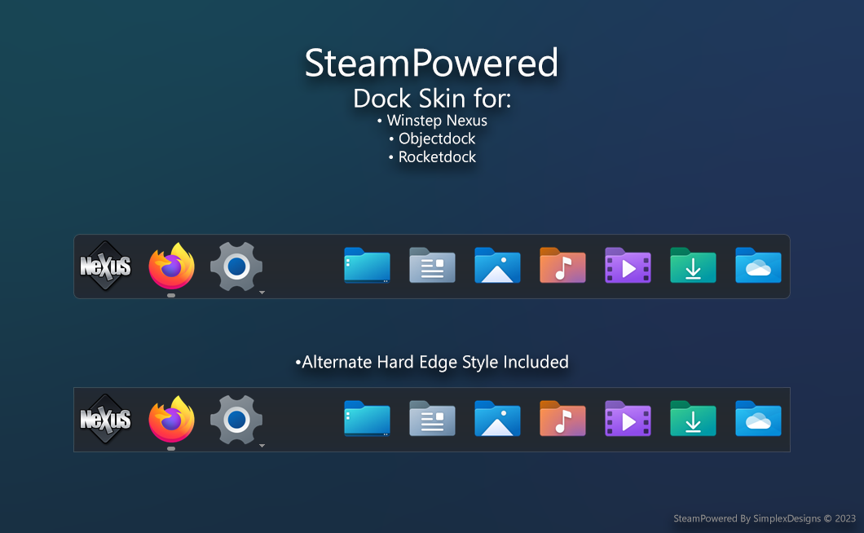Expand the arrow beside the gear in the hard-edge dock
The height and width of the screenshot is (533, 864).
[x=262, y=445]
